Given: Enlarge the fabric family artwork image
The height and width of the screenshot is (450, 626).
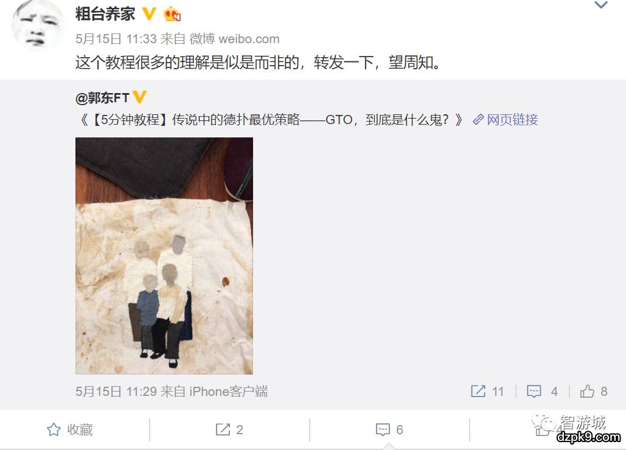Looking at the screenshot, I should click(x=164, y=256).
